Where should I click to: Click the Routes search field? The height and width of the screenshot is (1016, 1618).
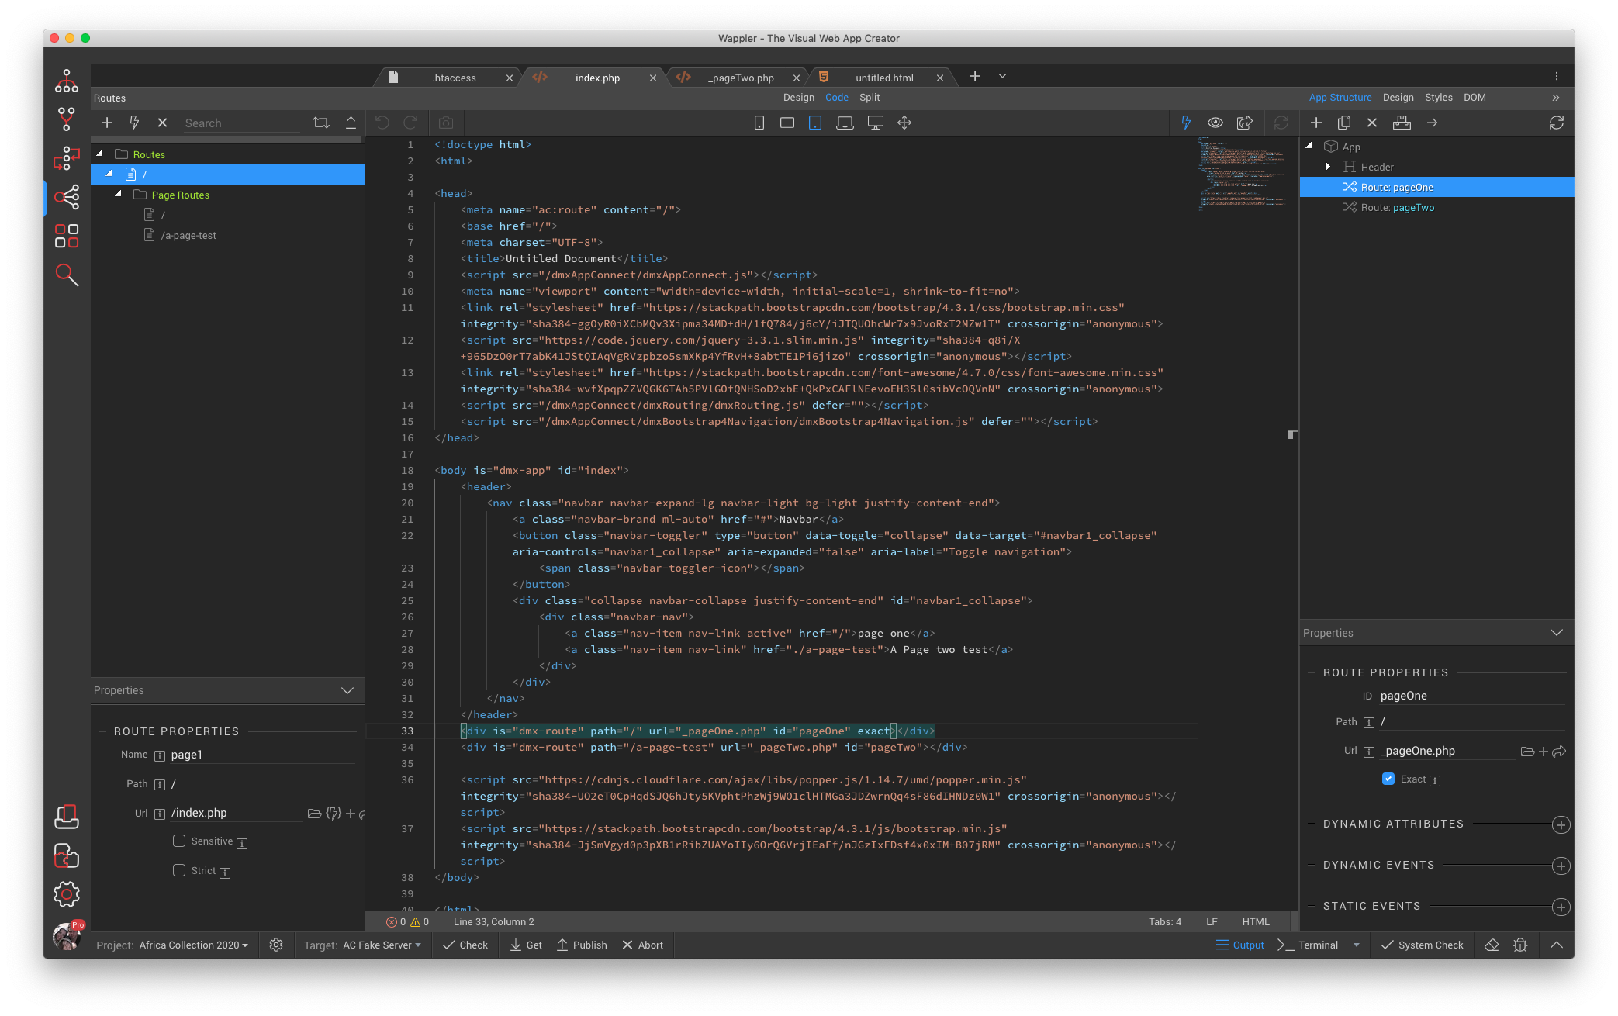[242, 123]
